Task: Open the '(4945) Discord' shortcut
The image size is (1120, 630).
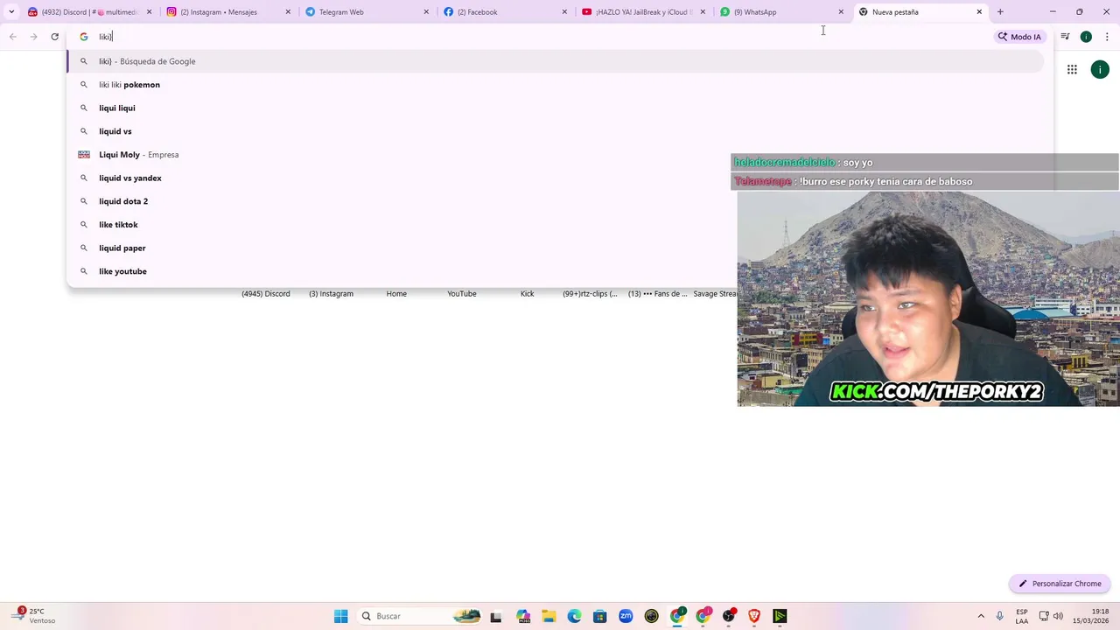Action: click(x=266, y=294)
